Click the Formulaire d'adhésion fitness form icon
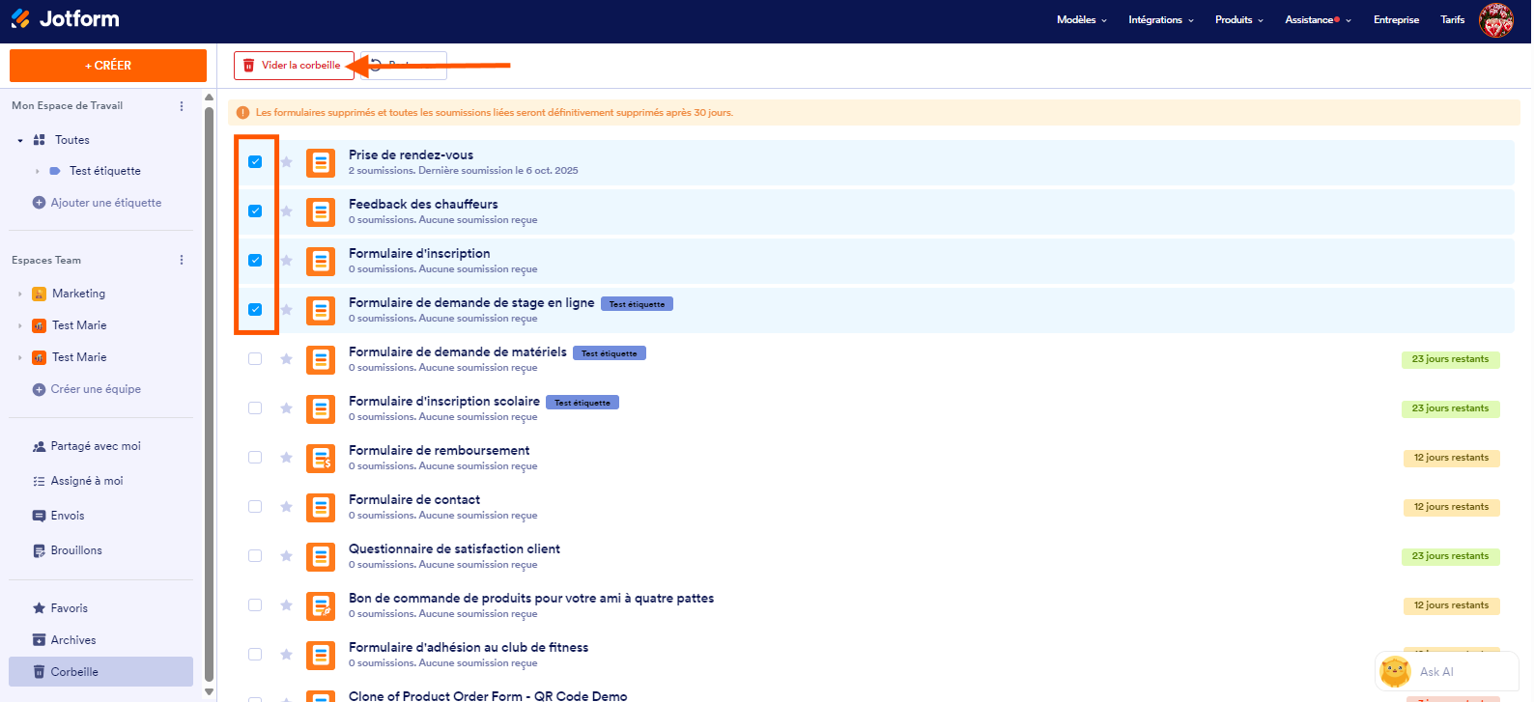1534x702 pixels. coord(321,656)
